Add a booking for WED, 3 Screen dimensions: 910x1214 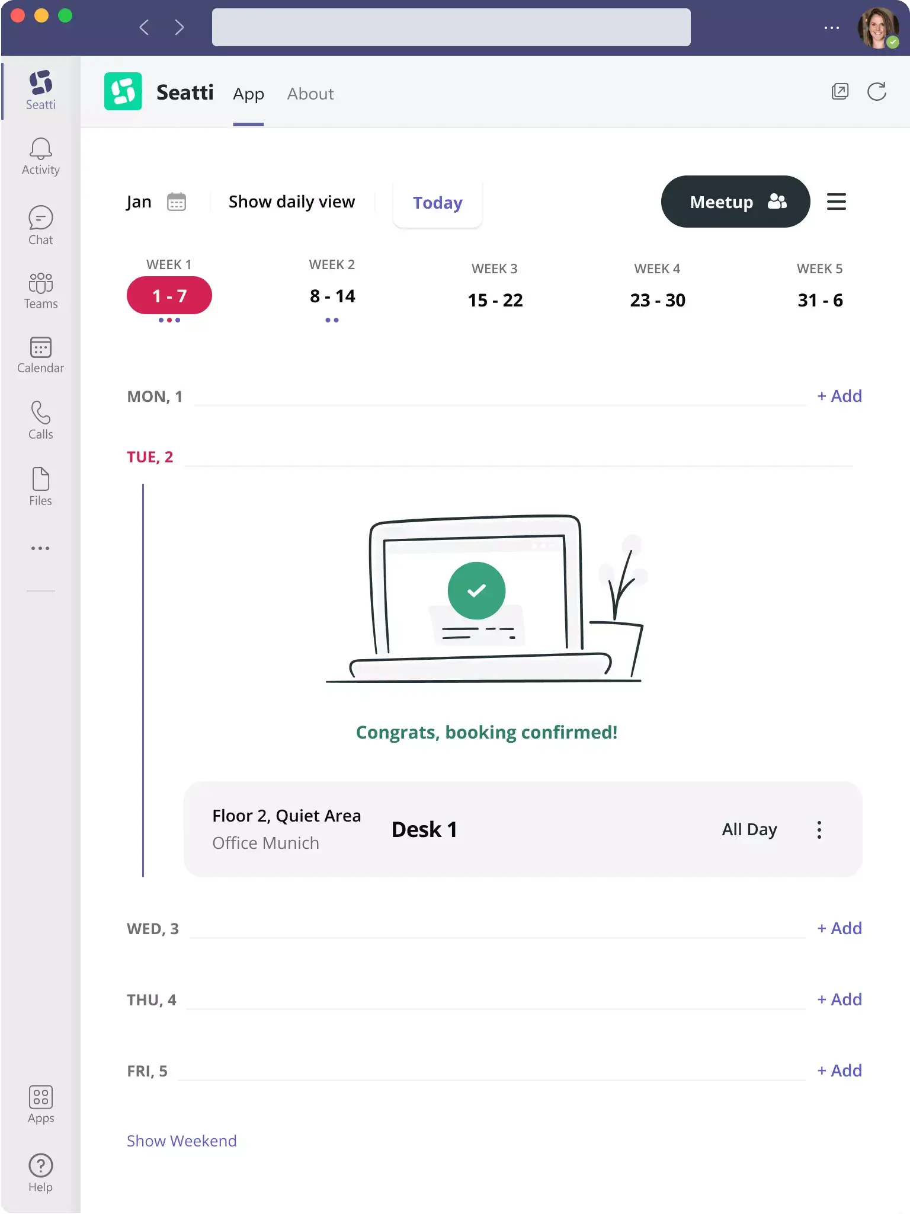[x=839, y=928]
